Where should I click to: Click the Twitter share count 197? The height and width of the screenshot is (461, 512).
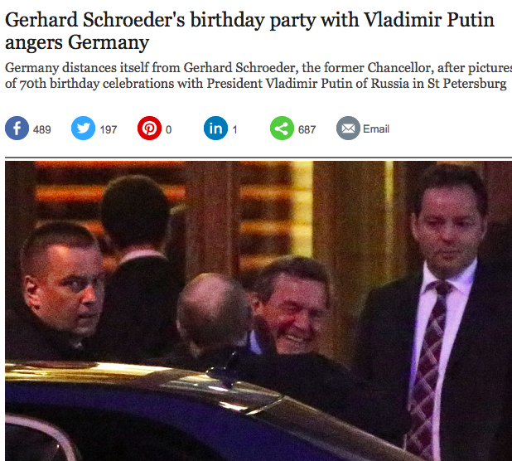[109, 129]
